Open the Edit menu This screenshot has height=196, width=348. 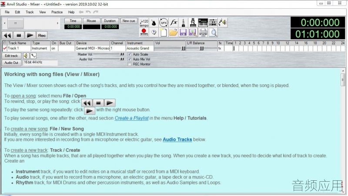coord(17,12)
